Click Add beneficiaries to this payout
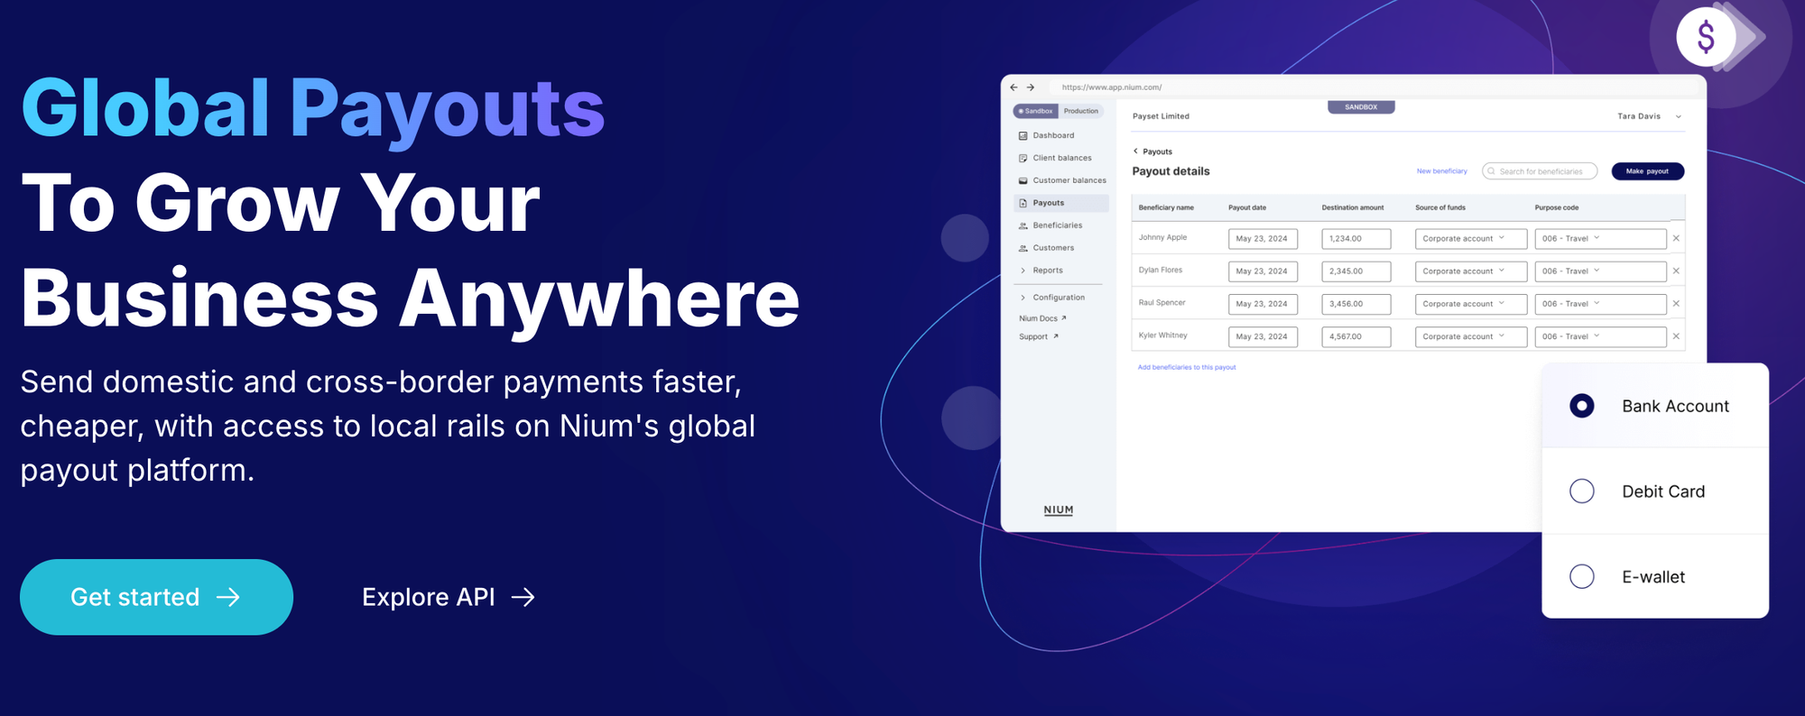This screenshot has height=716, width=1805. tap(1187, 368)
